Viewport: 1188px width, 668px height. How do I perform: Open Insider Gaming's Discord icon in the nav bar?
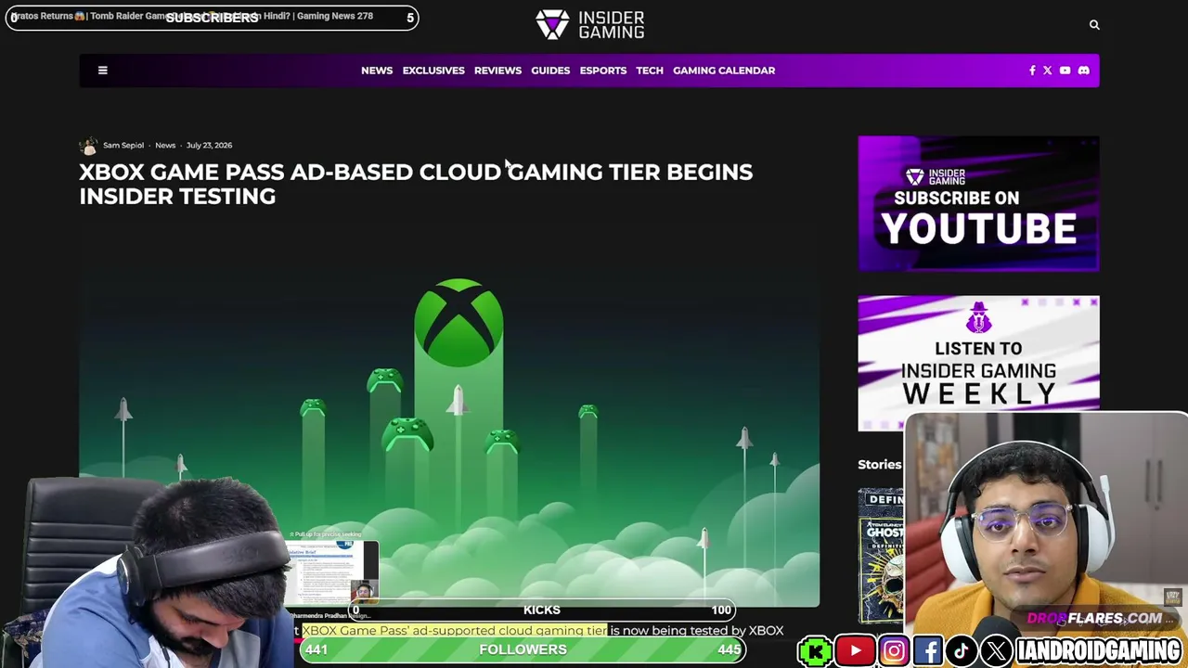(x=1083, y=71)
